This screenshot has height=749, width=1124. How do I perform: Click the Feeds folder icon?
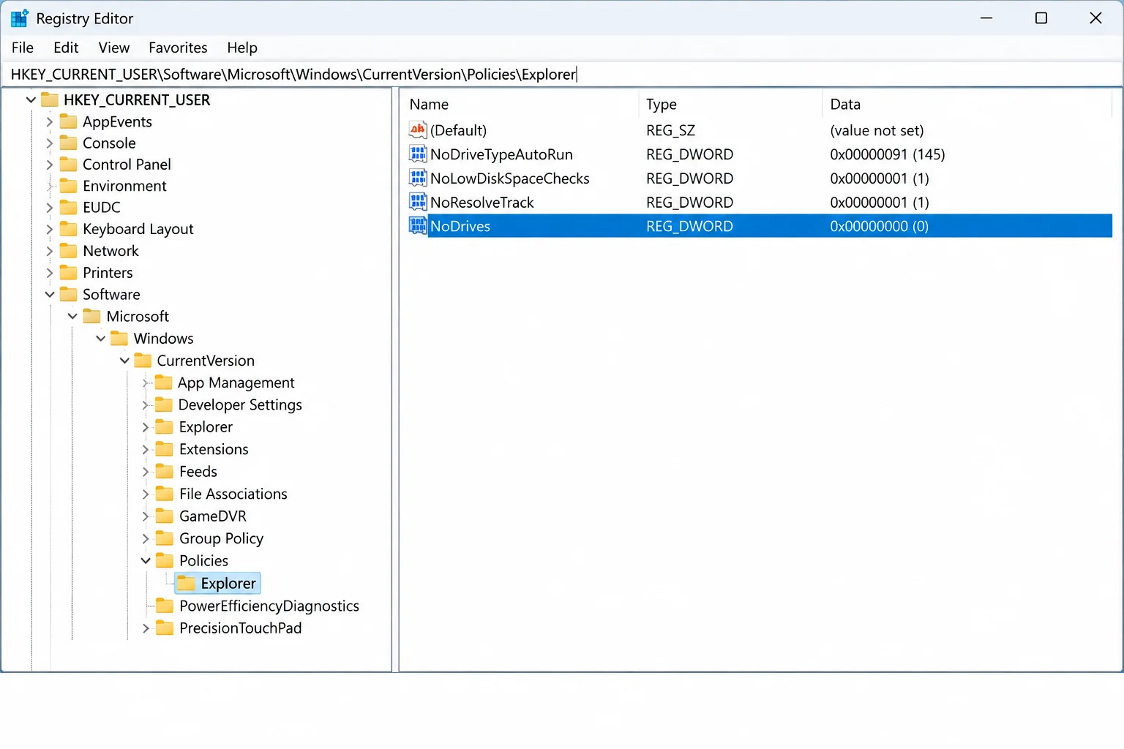[x=165, y=472]
